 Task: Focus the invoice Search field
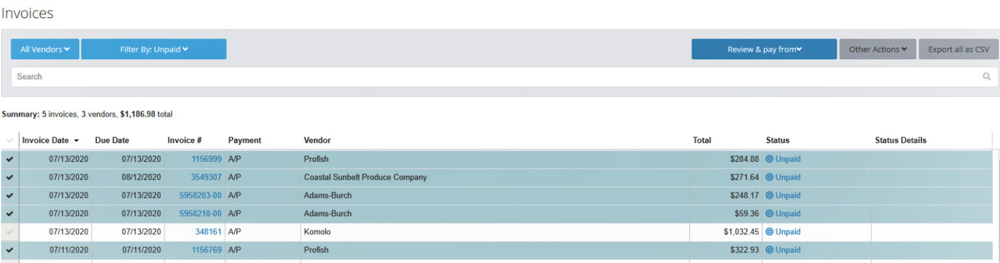pos(495,77)
